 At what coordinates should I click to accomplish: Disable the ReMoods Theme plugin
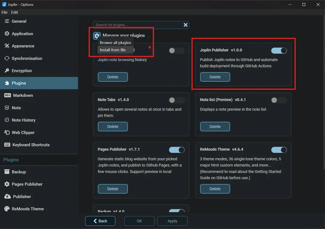coord(279,150)
